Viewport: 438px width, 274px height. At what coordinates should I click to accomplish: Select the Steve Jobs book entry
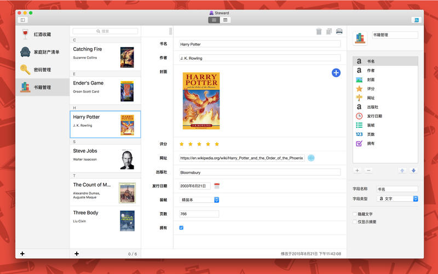pos(105,155)
